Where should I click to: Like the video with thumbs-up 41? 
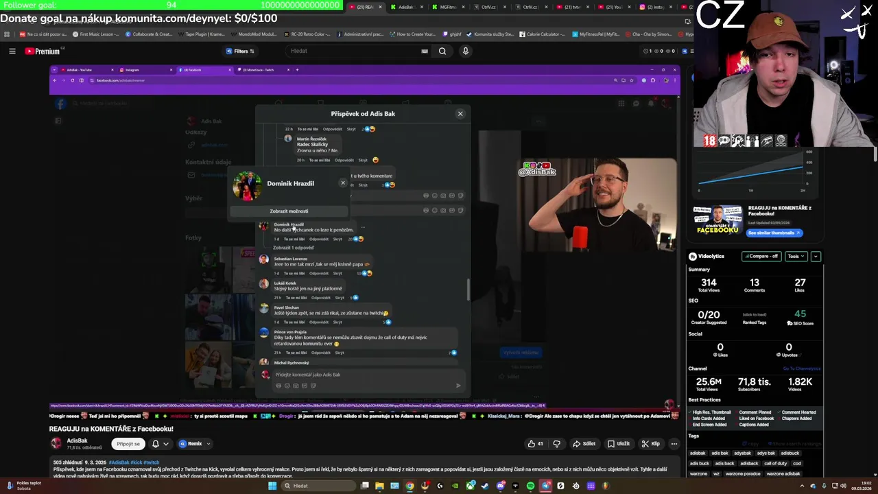[535, 444]
